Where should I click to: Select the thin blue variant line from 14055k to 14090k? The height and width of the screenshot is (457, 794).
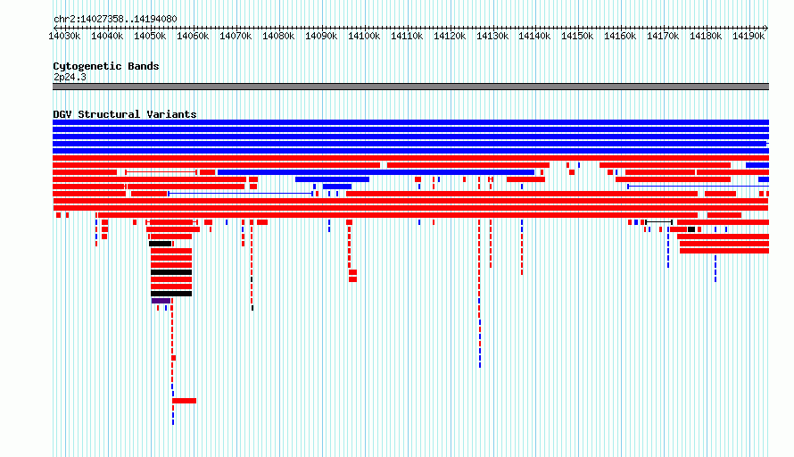(x=241, y=194)
